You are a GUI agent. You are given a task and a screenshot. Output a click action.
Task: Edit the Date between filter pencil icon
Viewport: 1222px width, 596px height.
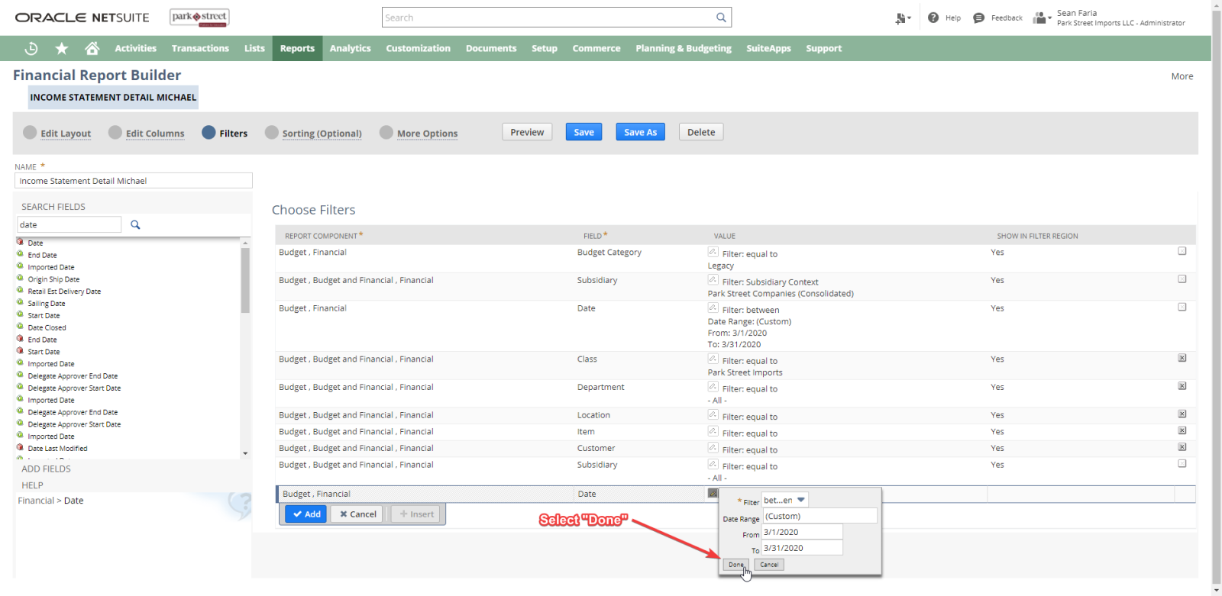[713, 308]
